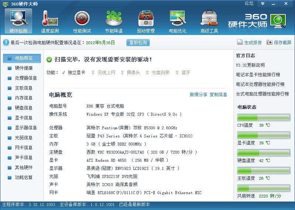Click the 独立显卡 feature indicator
295x210 pixels.
coord(73,72)
